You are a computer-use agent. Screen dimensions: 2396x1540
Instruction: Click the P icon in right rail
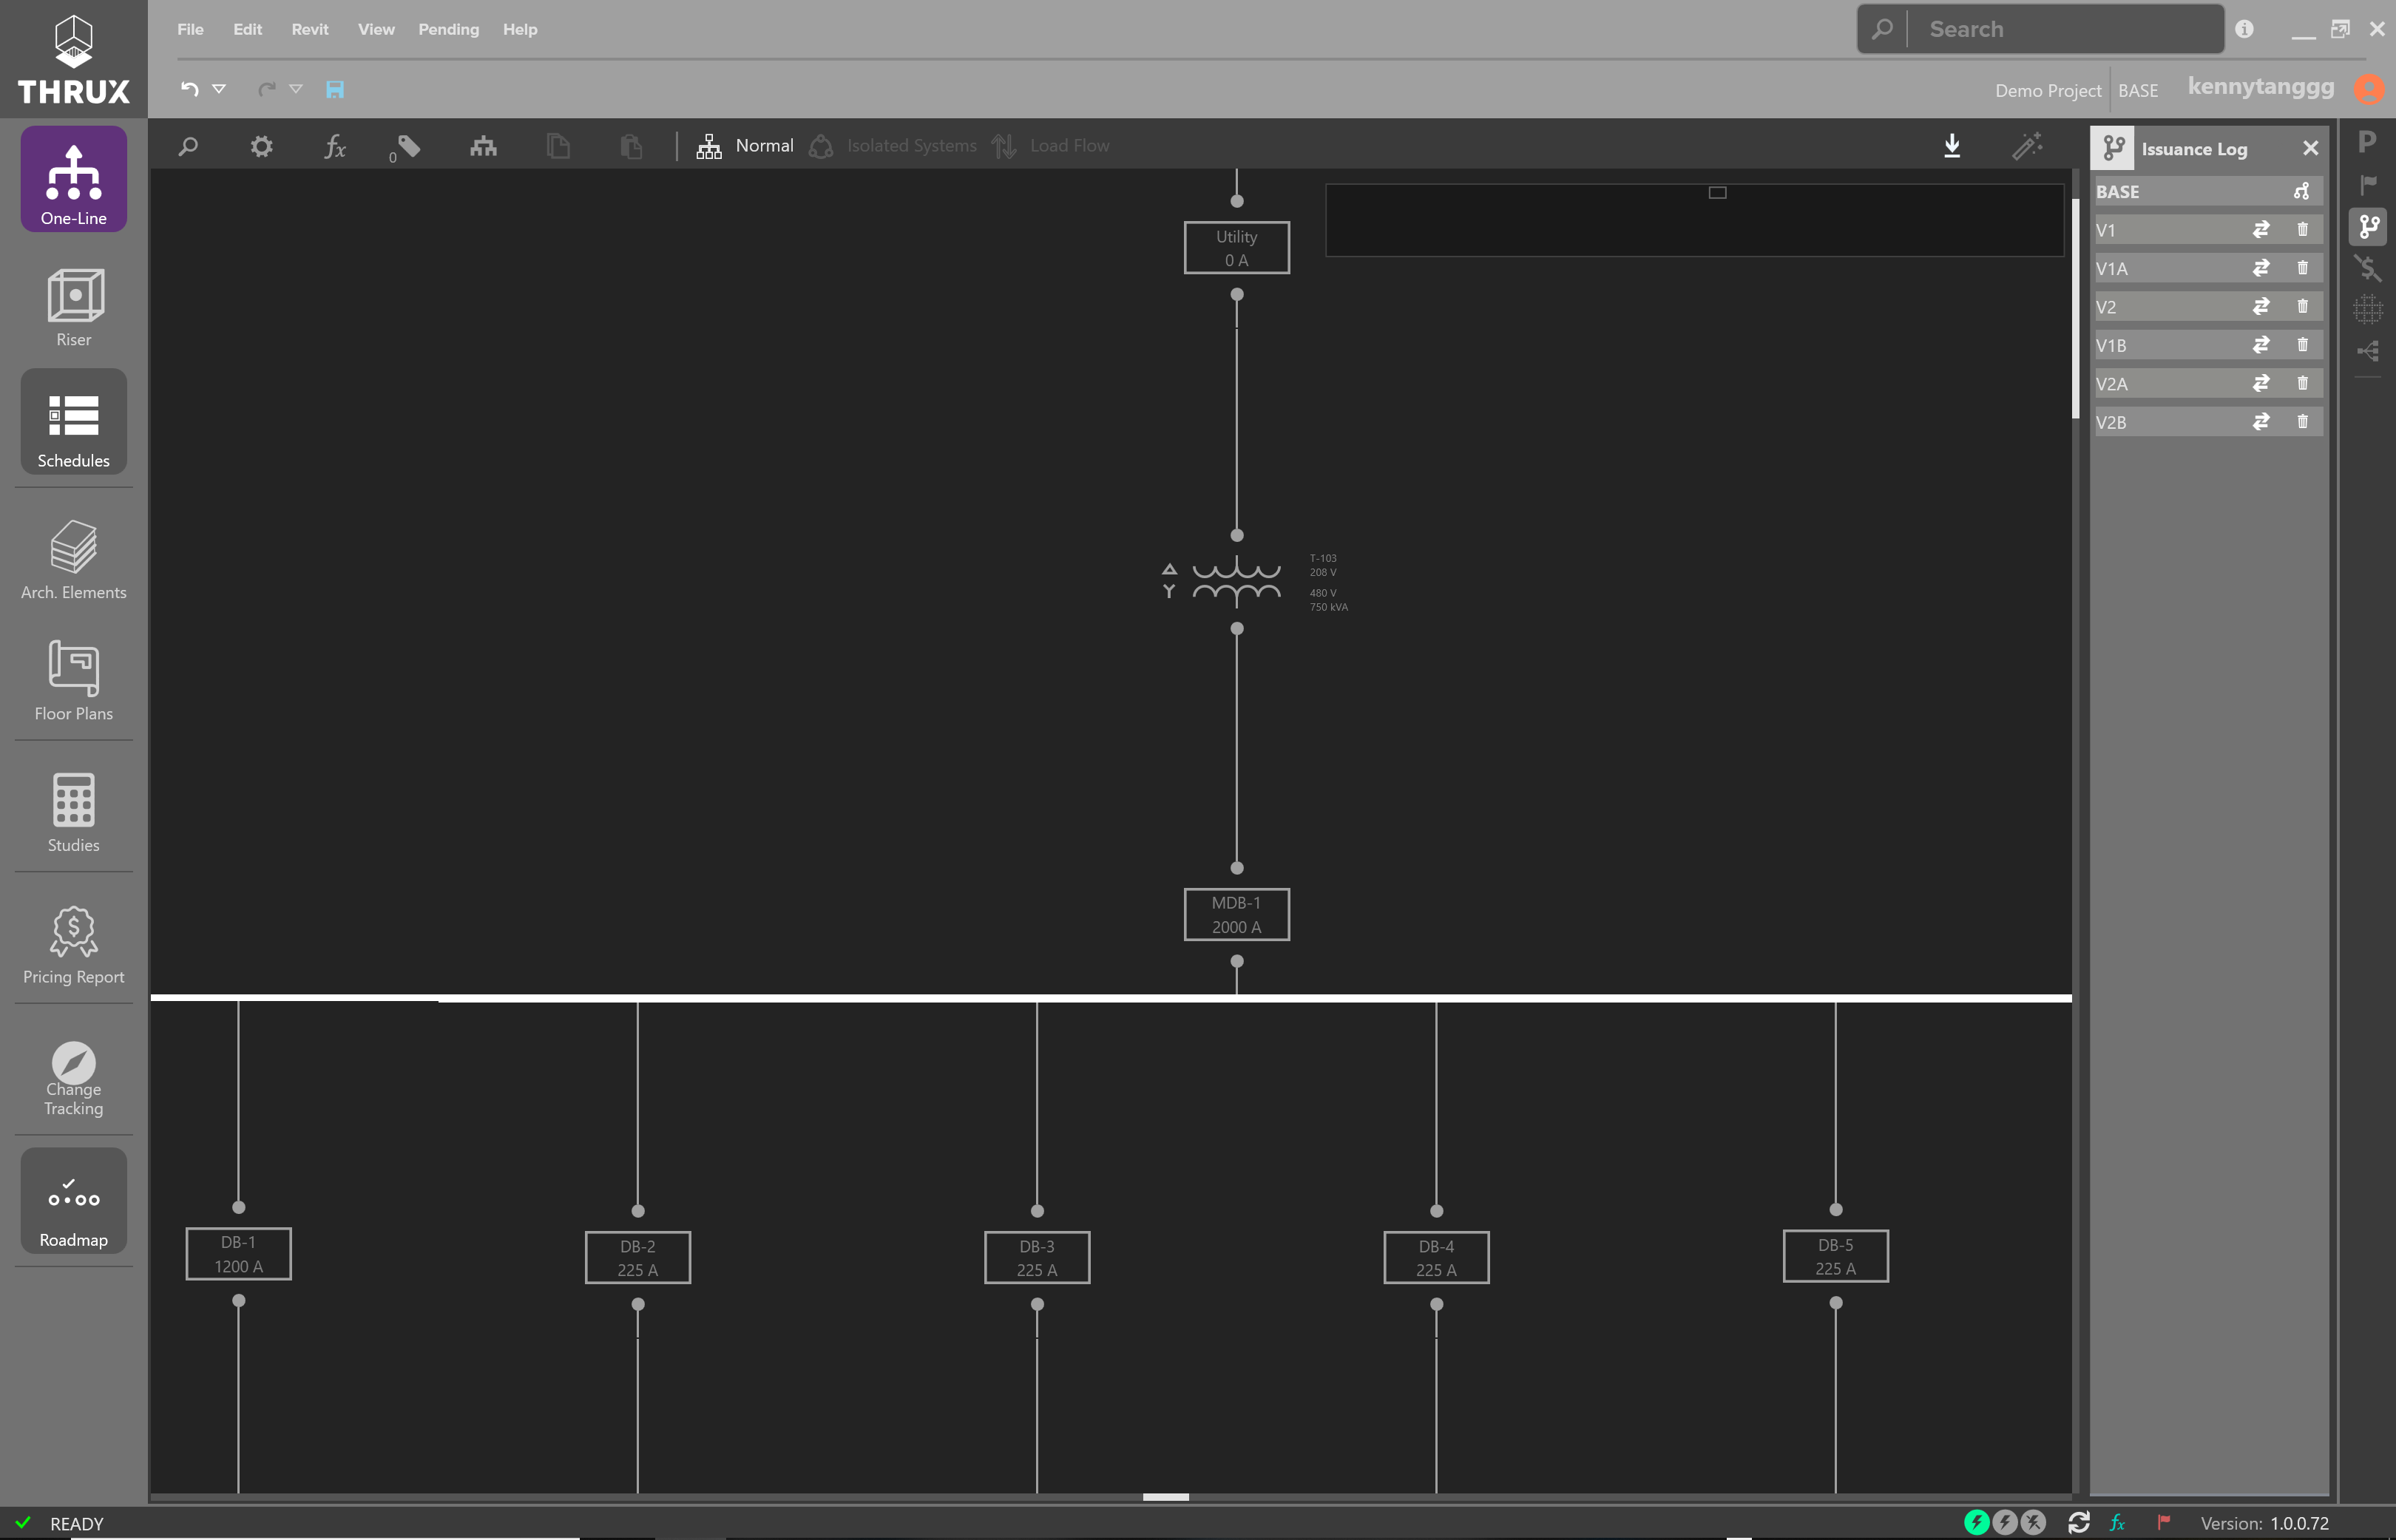point(2367,141)
